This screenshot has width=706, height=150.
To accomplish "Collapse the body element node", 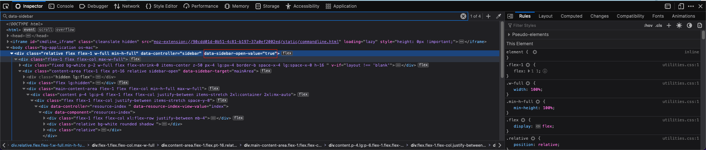I will (x=8, y=47).
